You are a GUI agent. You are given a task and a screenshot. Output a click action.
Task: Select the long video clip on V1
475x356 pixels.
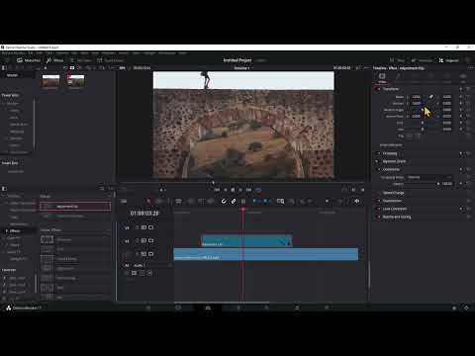(x=266, y=254)
